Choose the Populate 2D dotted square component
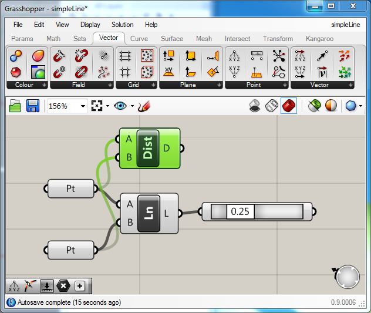 [x=147, y=56]
